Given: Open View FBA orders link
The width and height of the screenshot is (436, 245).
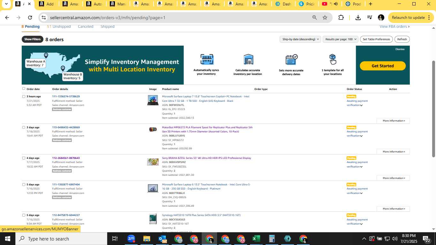Looking at the screenshot, I should 395,26.
